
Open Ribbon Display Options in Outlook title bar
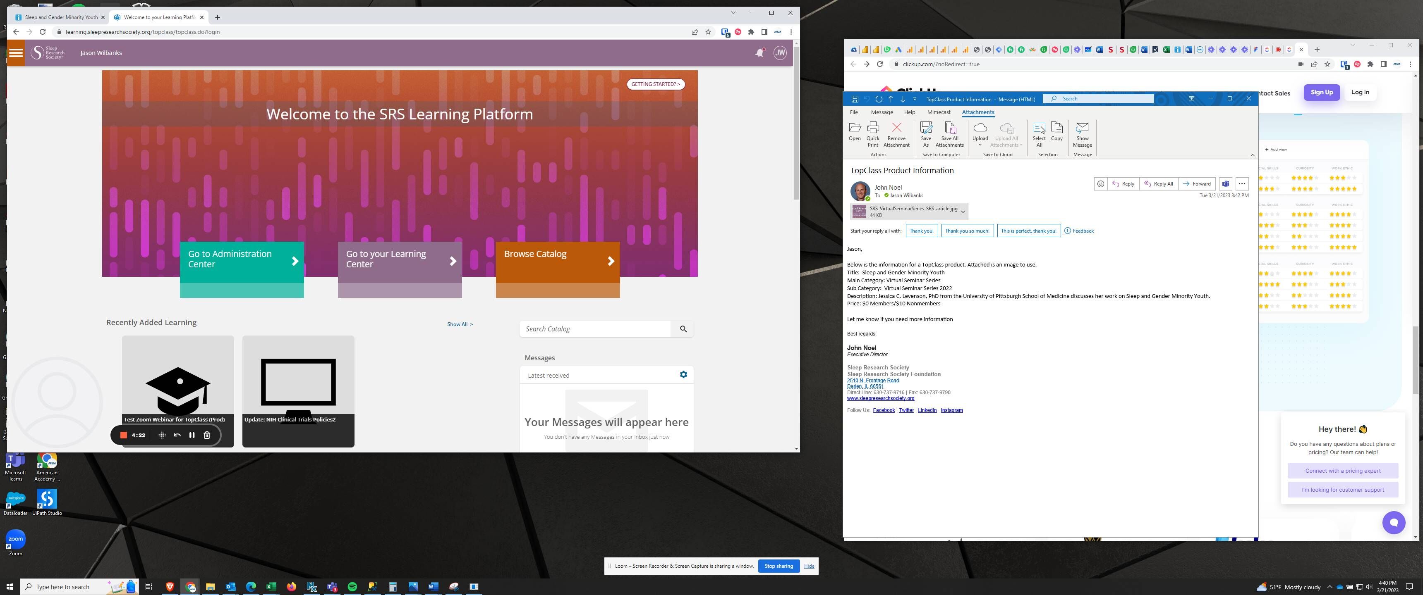[x=1191, y=99]
